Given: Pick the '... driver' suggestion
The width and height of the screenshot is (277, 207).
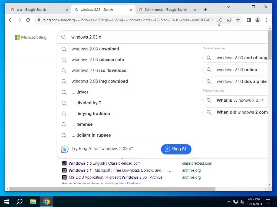Looking at the screenshot, I should point(126,92).
